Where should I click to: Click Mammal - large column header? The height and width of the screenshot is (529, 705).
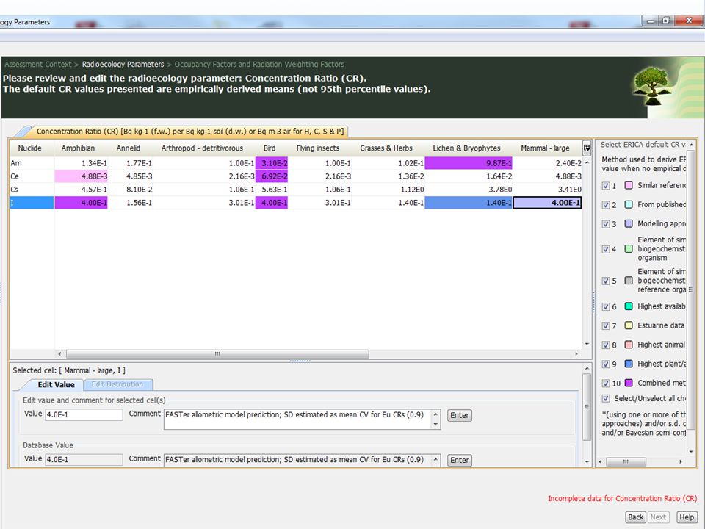click(545, 148)
